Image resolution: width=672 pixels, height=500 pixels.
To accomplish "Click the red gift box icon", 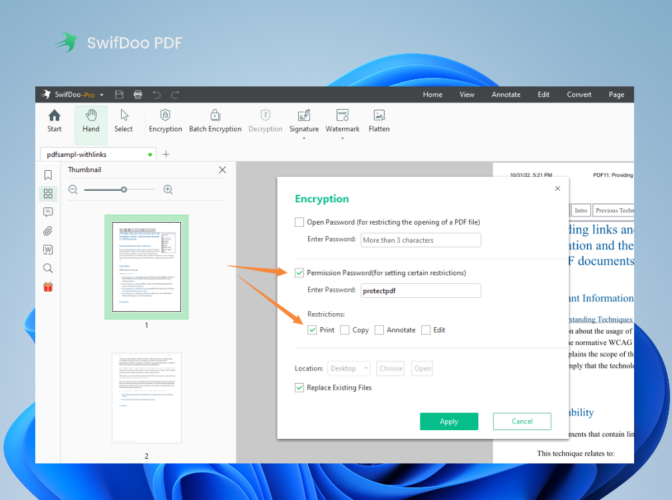I will [48, 287].
